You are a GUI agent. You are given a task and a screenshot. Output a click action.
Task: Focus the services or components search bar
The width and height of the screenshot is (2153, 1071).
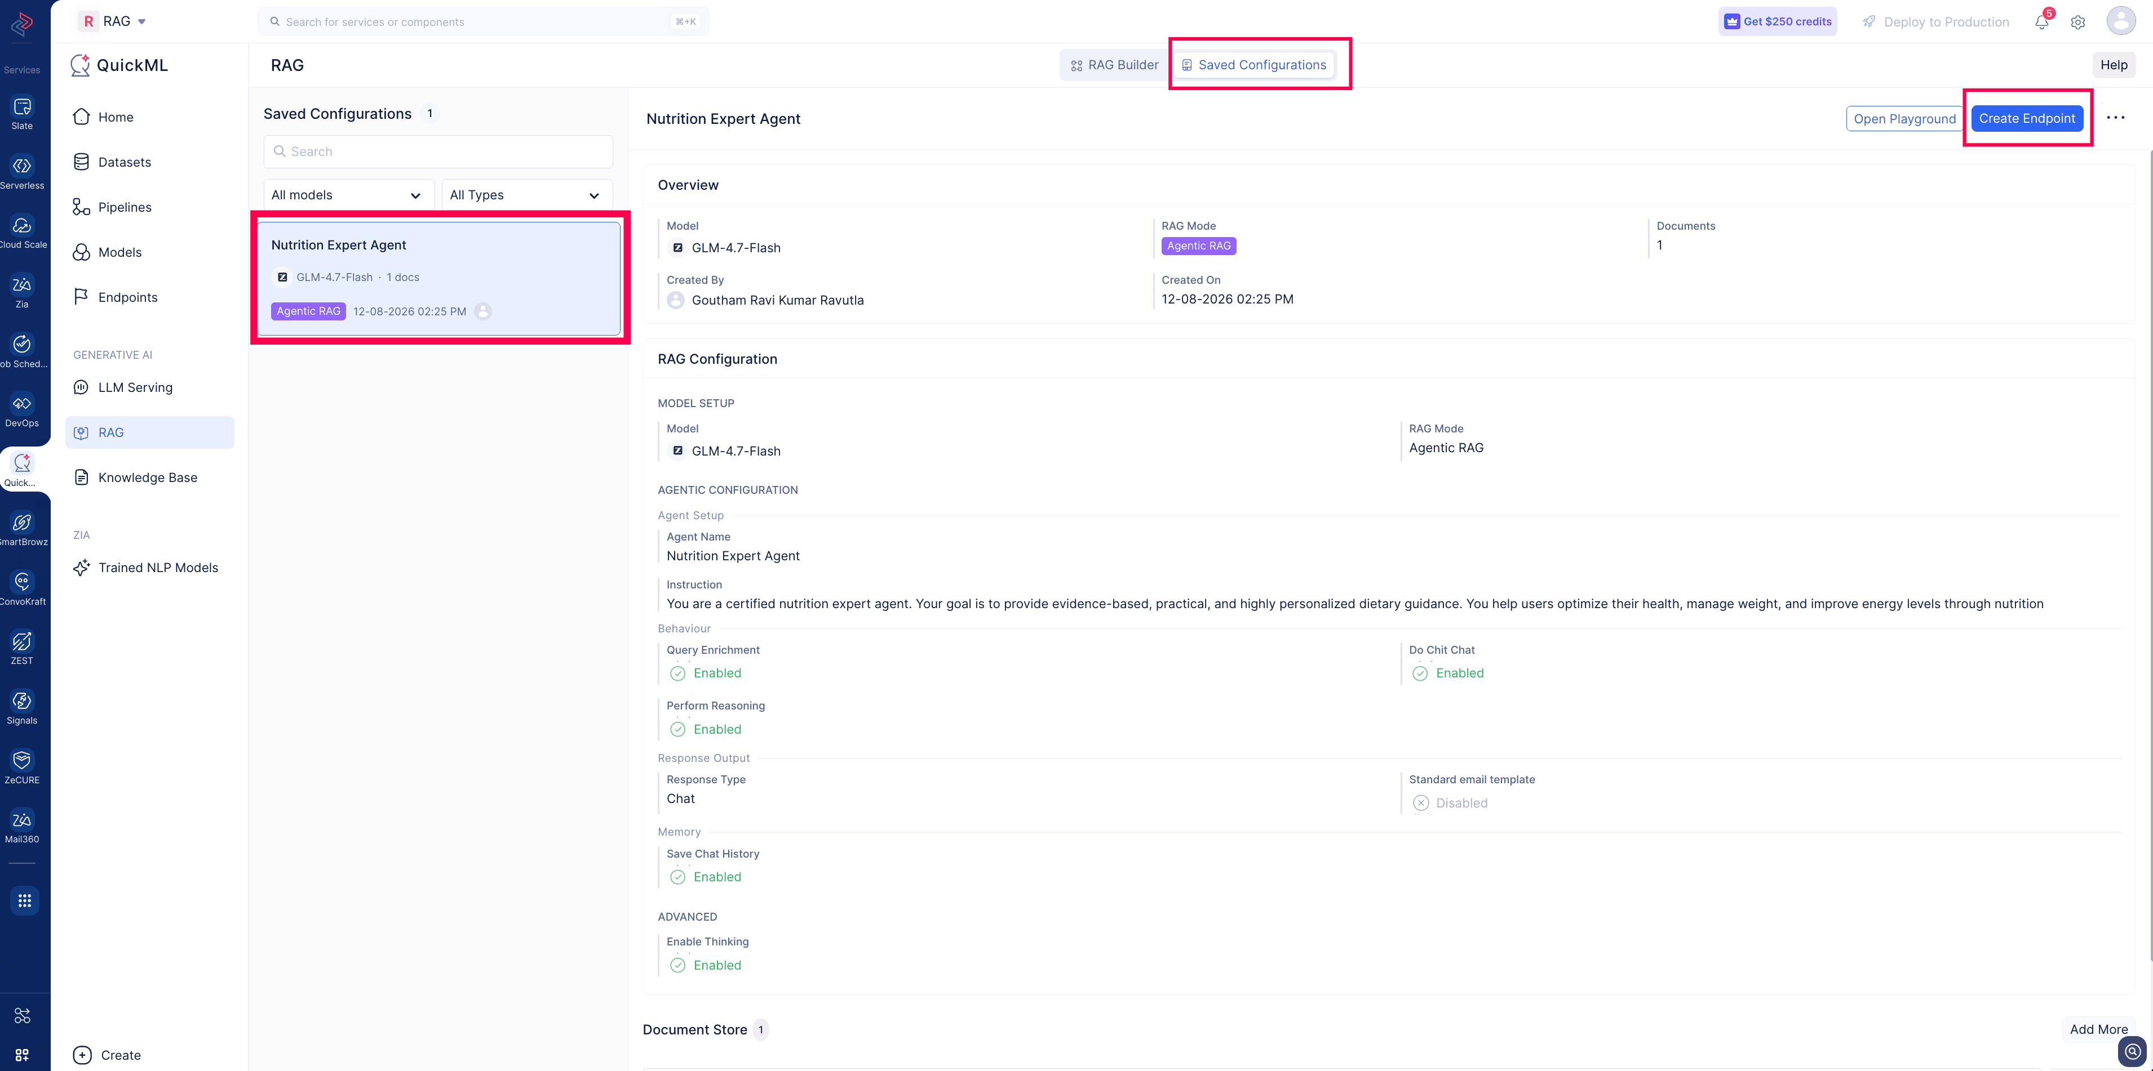(x=483, y=22)
